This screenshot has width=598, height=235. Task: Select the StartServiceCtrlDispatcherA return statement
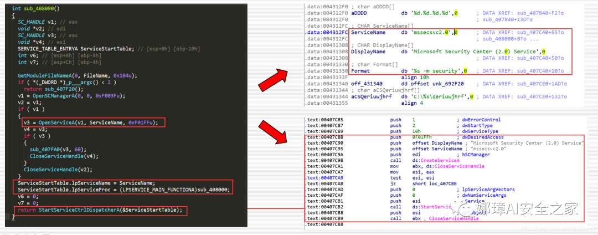pos(100,211)
